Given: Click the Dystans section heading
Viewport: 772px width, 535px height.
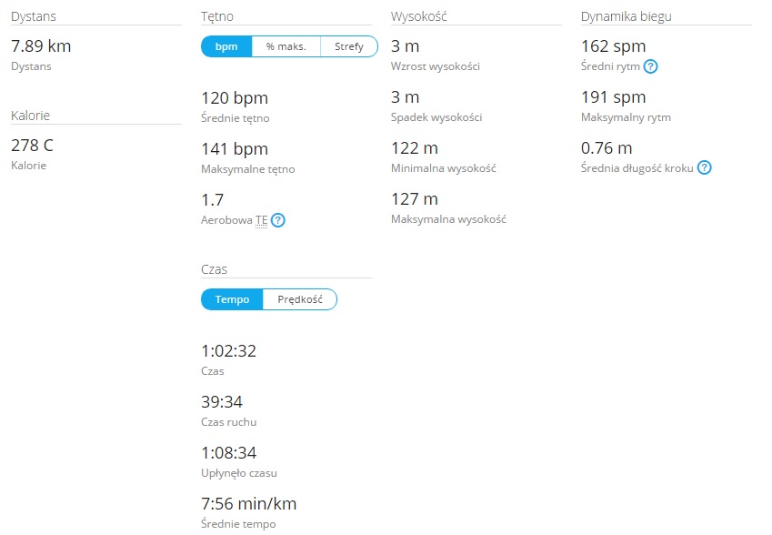Looking at the screenshot, I should pyautogui.click(x=34, y=16).
